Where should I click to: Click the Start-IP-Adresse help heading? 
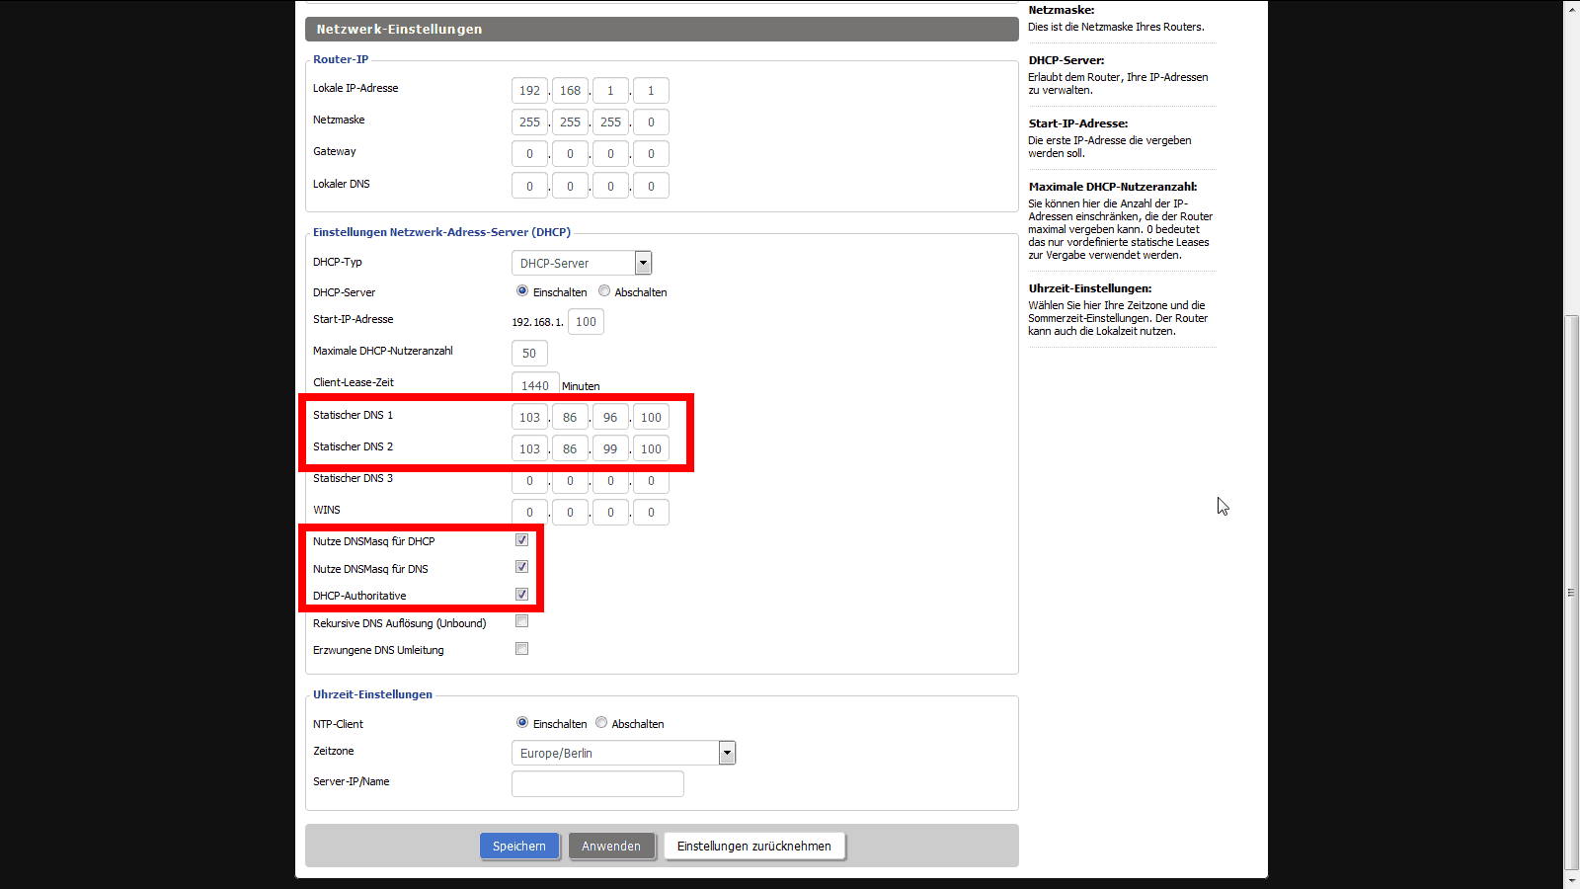[x=1078, y=123]
